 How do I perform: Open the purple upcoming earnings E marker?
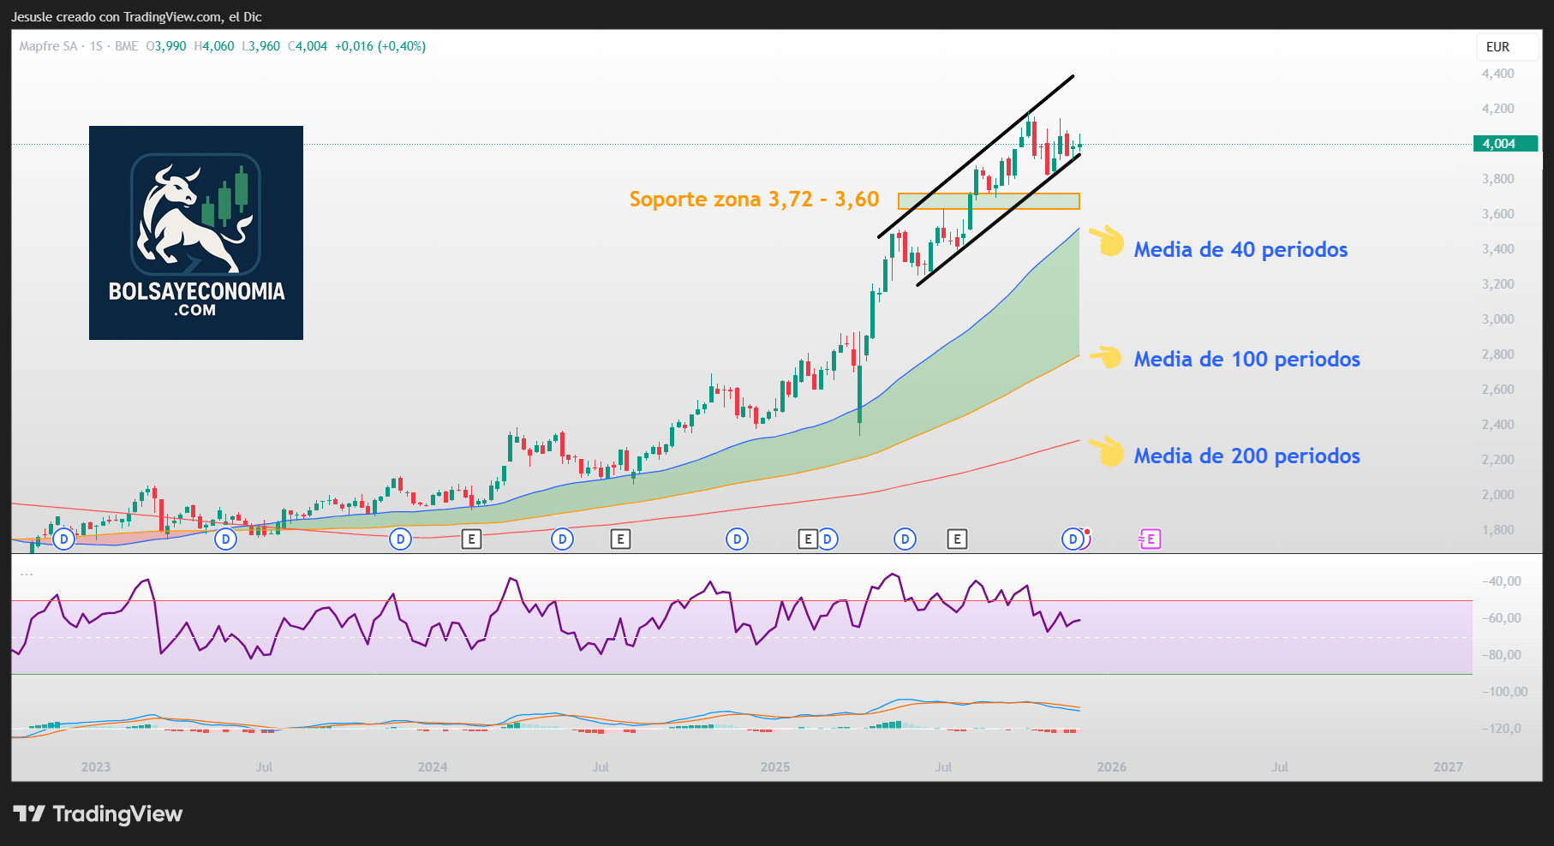[x=1151, y=539]
